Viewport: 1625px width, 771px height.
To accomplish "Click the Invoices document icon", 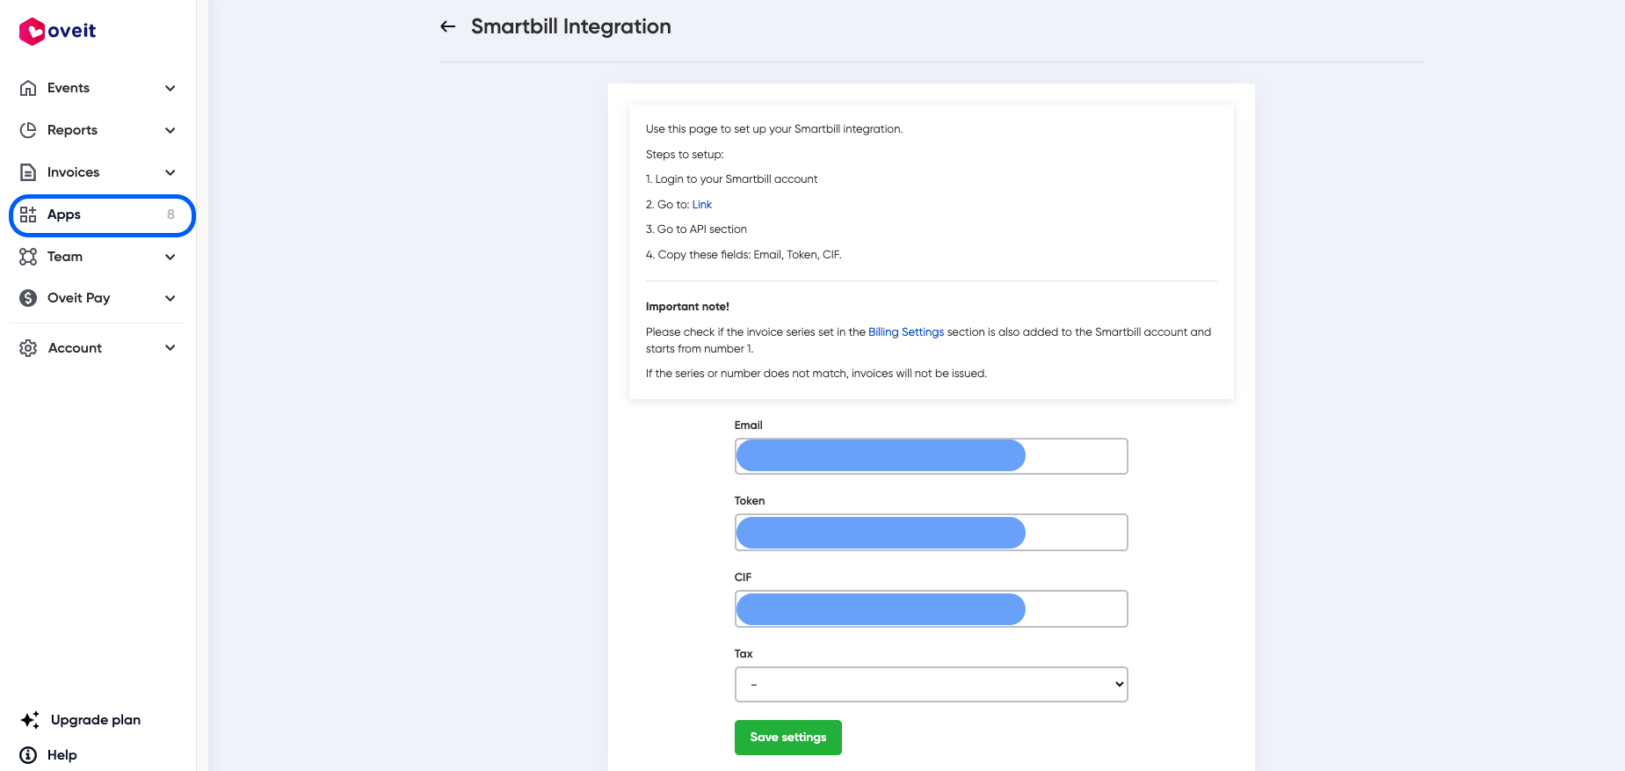I will tap(28, 172).
